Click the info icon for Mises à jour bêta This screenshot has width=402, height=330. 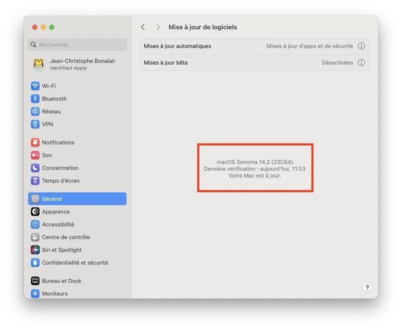pyautogui.click(x=361, y=62)
